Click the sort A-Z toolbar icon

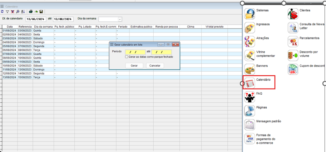23,12
